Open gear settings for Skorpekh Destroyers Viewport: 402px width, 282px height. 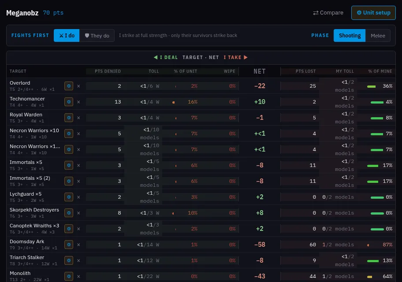69,213
